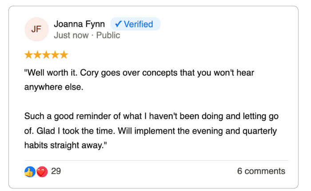Click the Public visibility label
Screen dimensions: 311x191
coord(108,35)
